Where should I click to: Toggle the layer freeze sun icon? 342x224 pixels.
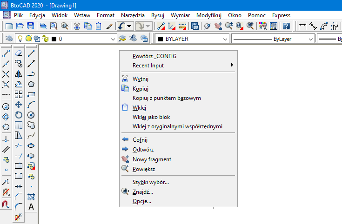(x=28, y=39)
